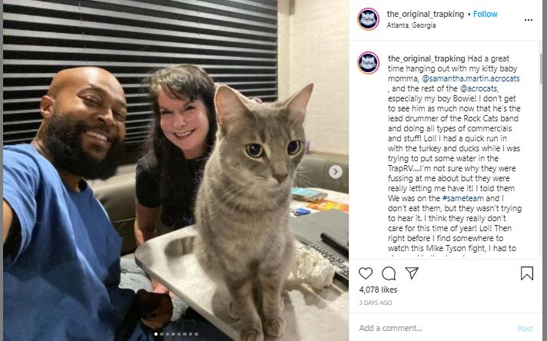Viewport: 547px width, 341px height.
Task: Open the @acrocats mention link
Action: (479, 88)
